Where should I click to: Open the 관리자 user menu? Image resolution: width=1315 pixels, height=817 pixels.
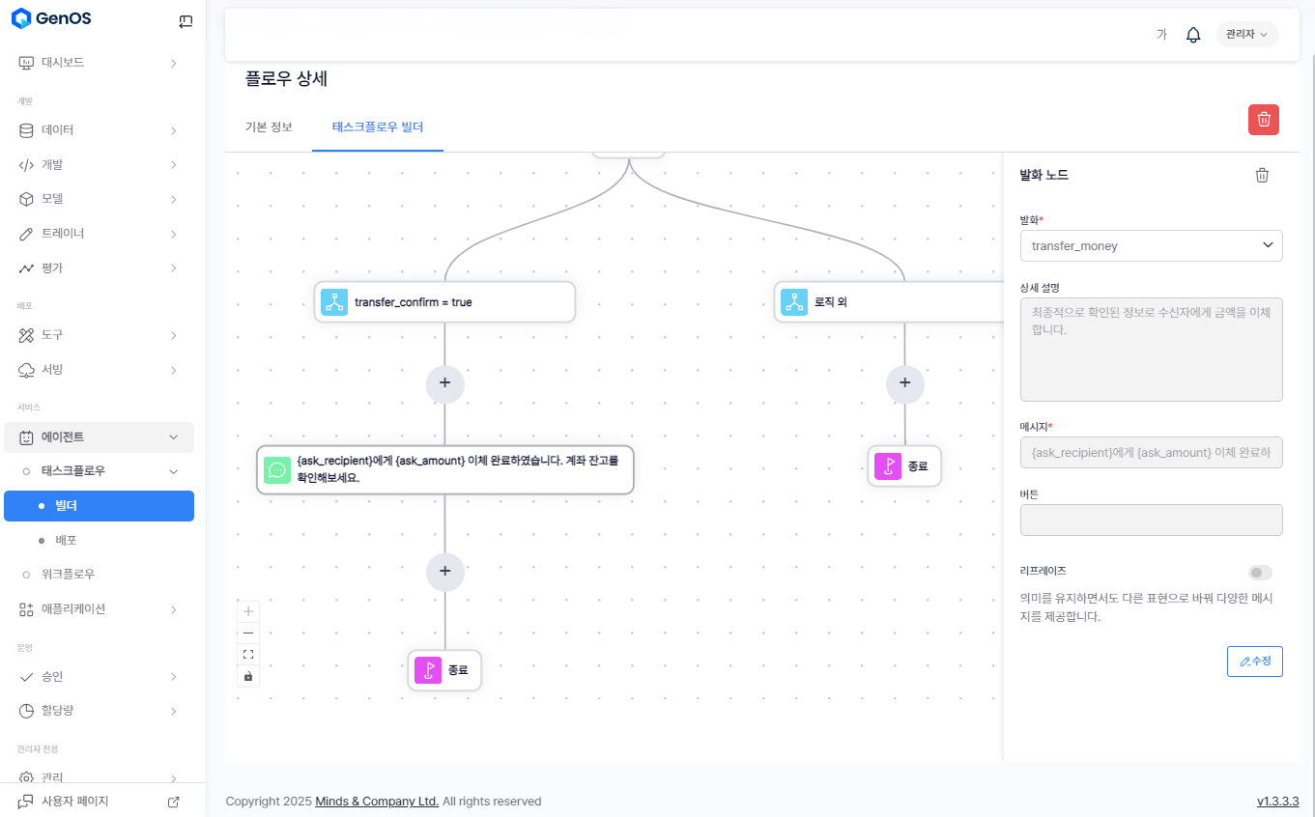(x=1246, y=35)
